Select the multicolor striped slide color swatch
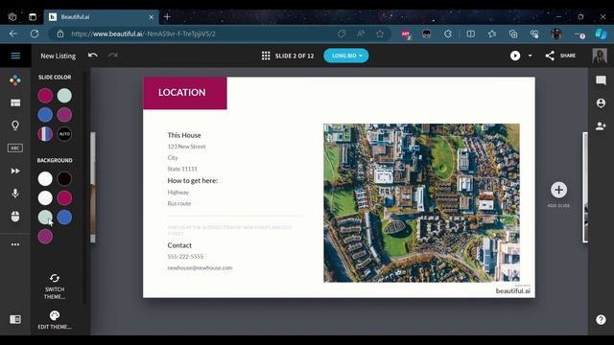 (45, 134)
